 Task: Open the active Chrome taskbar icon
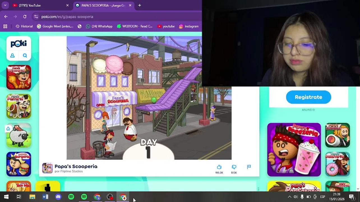123,197
